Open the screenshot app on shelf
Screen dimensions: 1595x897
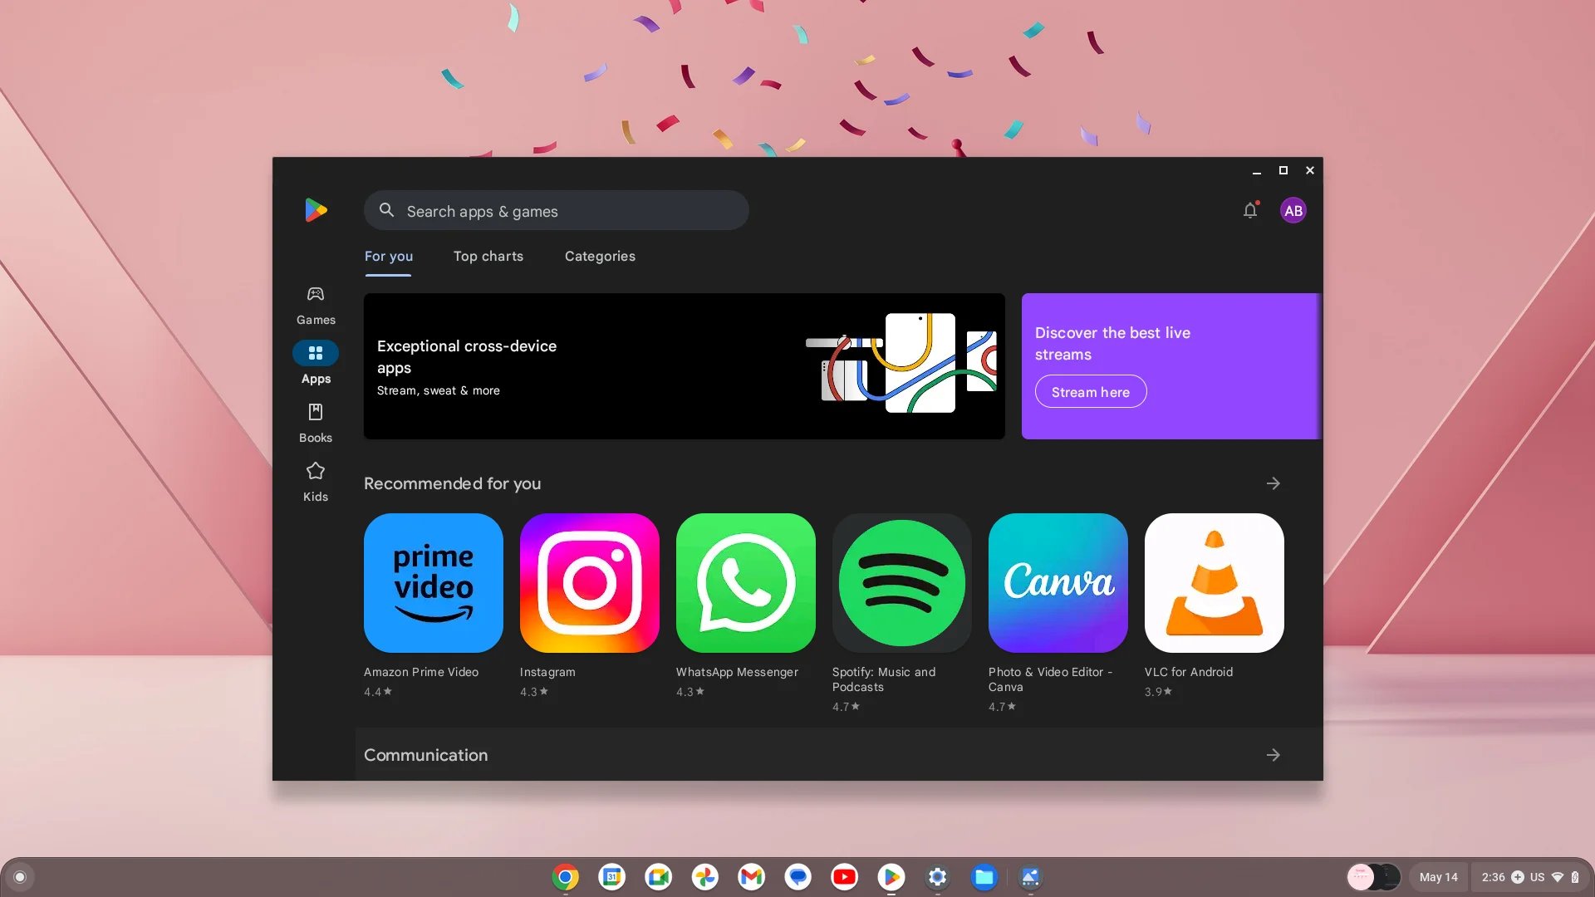(1031, 877)
